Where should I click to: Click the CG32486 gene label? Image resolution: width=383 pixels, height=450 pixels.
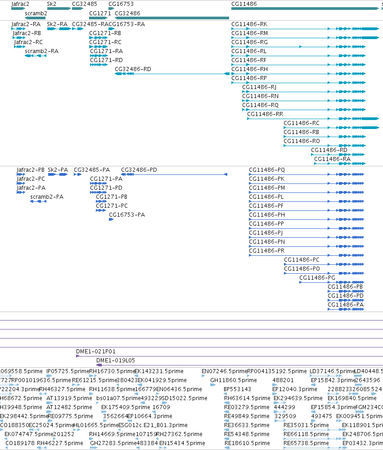coord(127,13)
